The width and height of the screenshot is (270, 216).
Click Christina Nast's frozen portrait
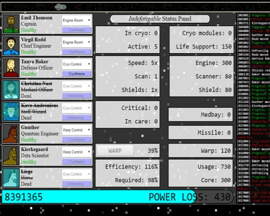point(11,90)
